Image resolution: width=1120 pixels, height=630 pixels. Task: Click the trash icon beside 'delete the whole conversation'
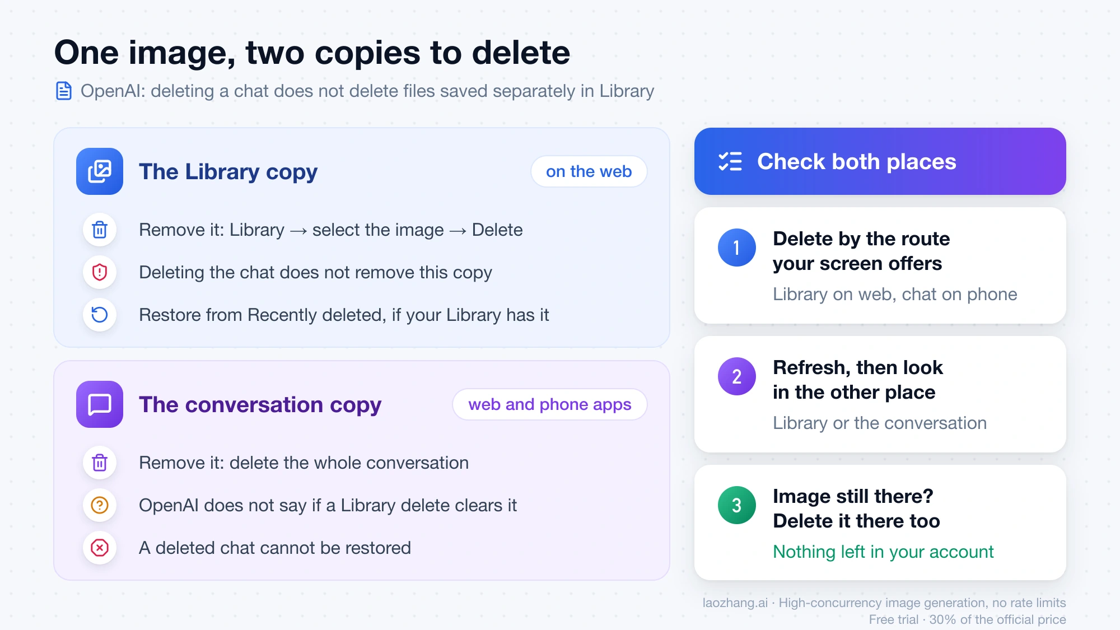pos(100,463)
